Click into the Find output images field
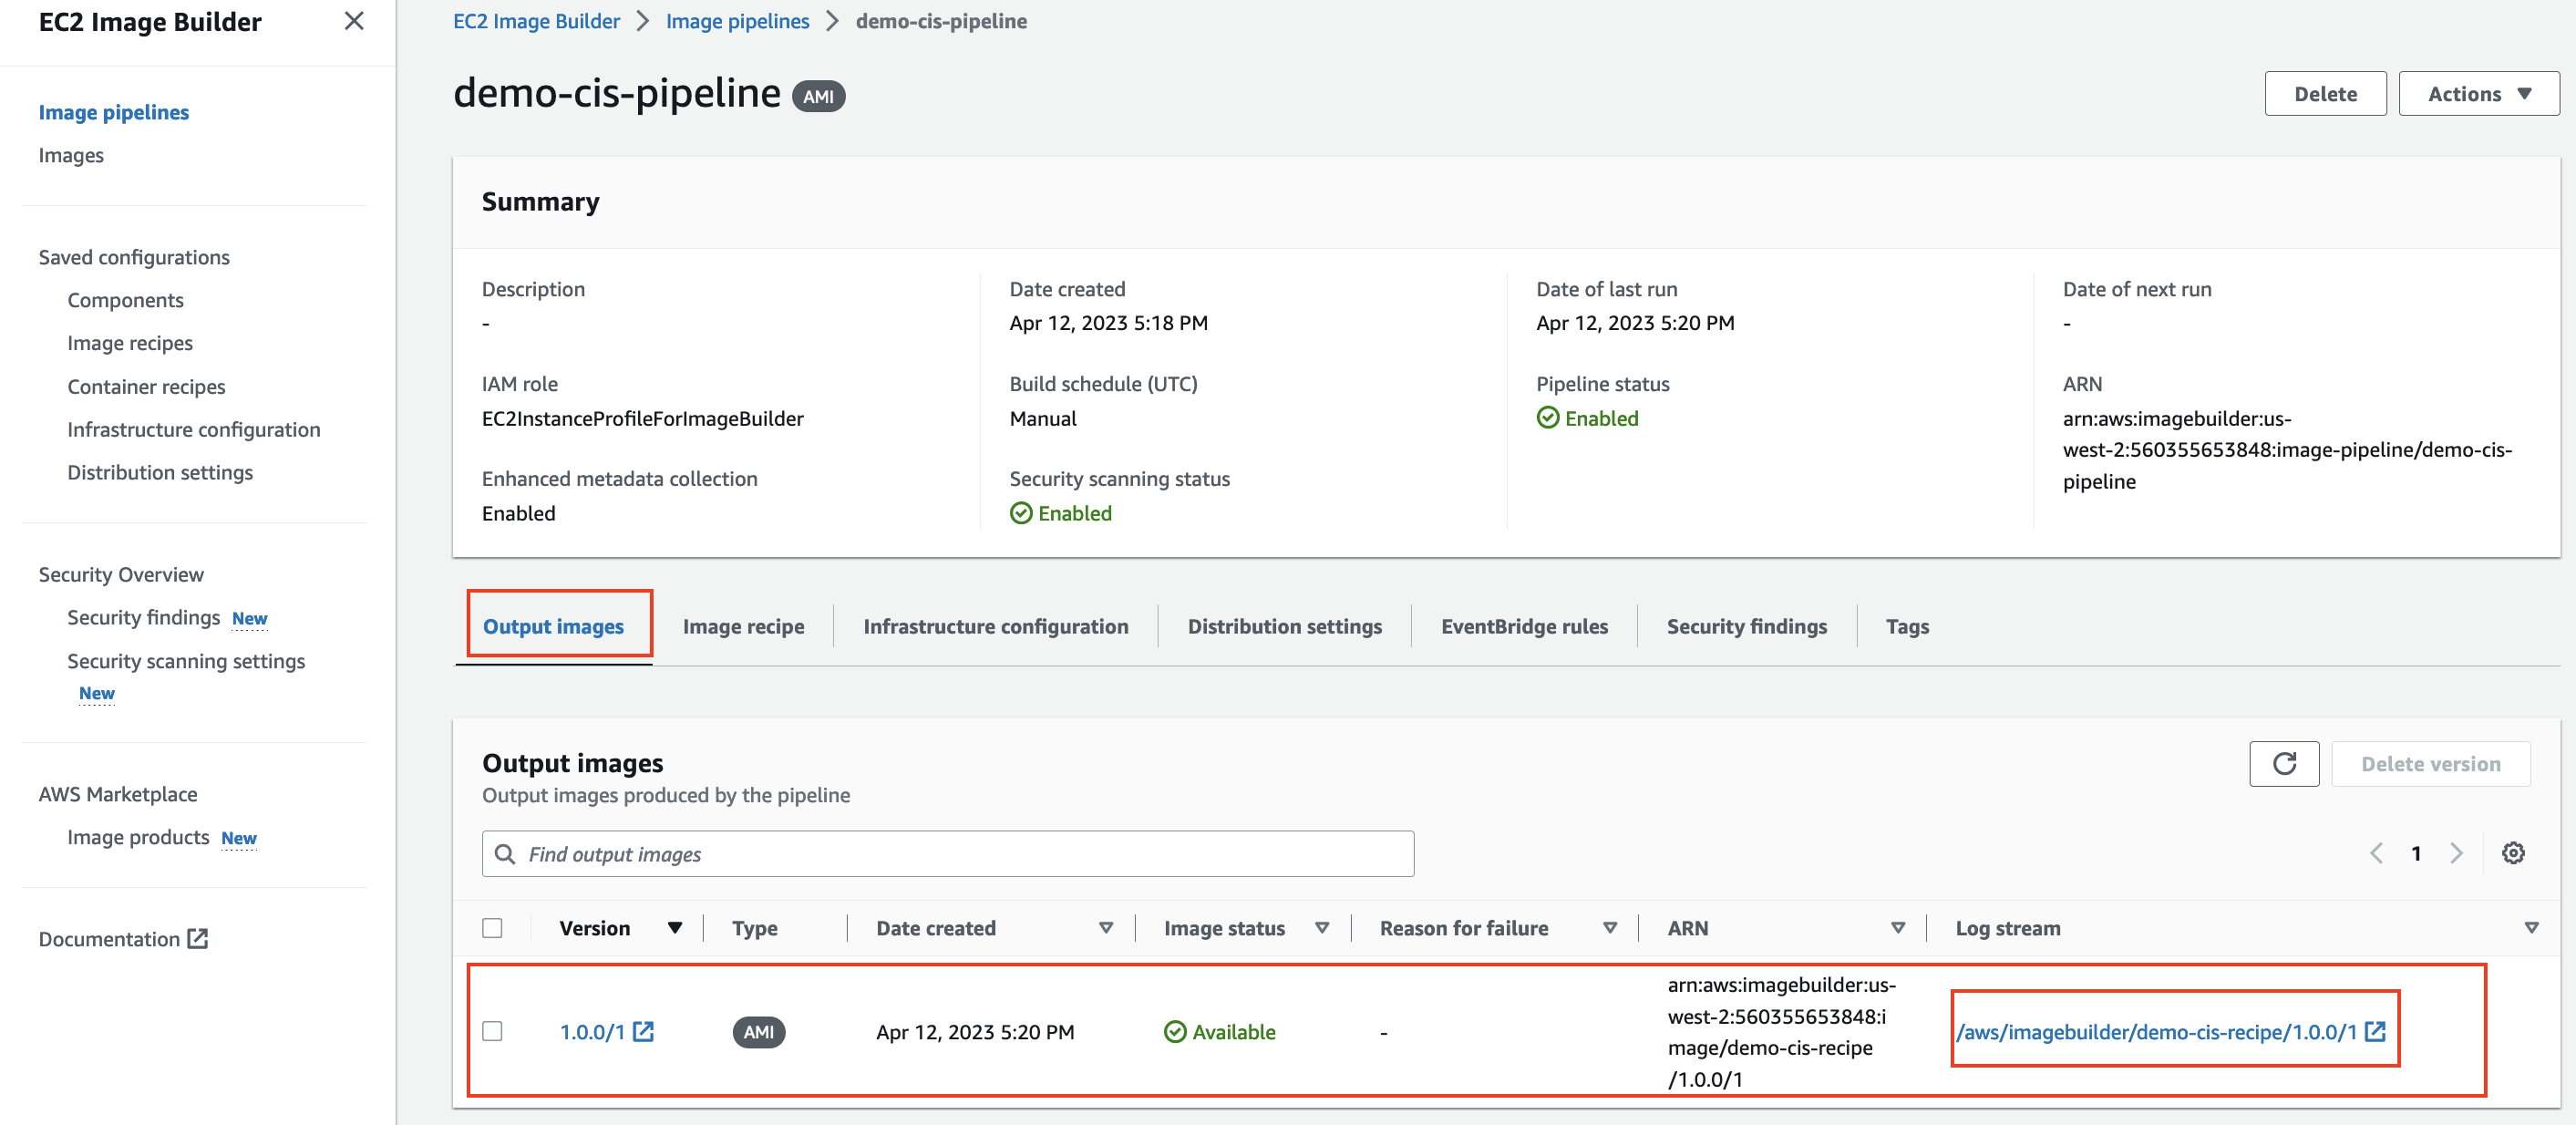Screen dimensions: 2576x1125 tap(960, 854)
